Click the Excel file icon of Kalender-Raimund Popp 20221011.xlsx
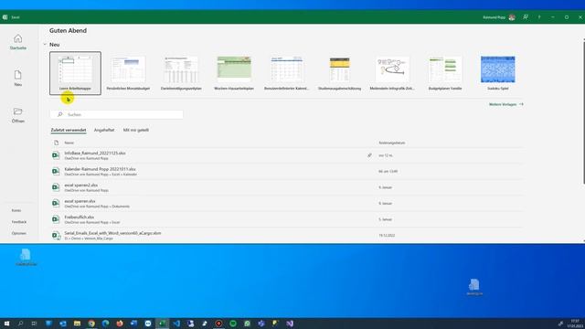The width and height of the screenshot is (585, 329). click(56, 171)
